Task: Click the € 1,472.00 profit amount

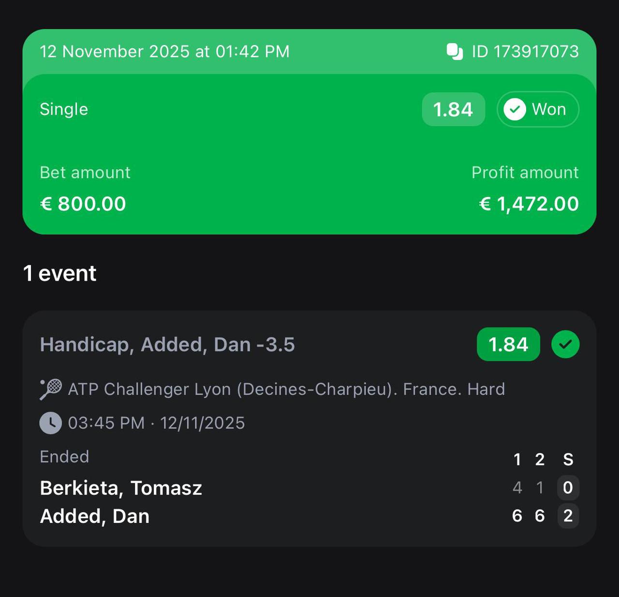Action: pos(529,204)
